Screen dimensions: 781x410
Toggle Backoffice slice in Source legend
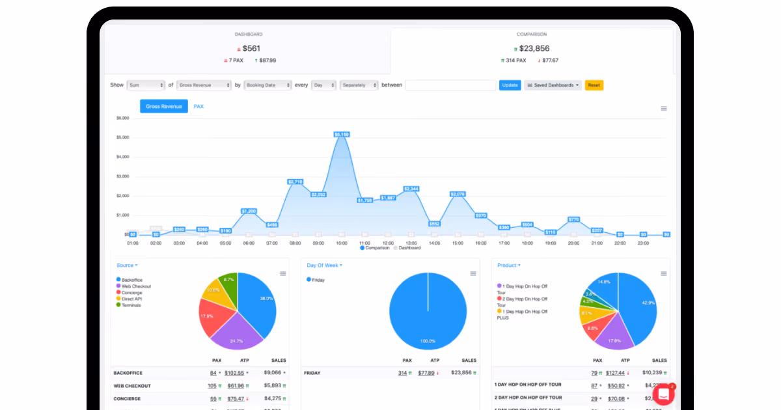click(x=129, y=280)
